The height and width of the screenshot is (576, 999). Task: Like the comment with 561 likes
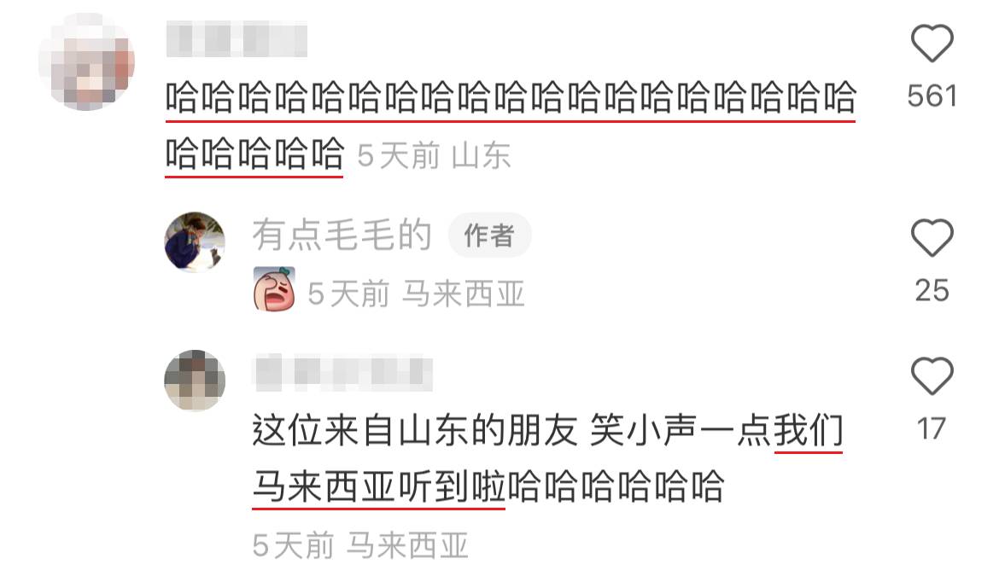pos(932,44)
